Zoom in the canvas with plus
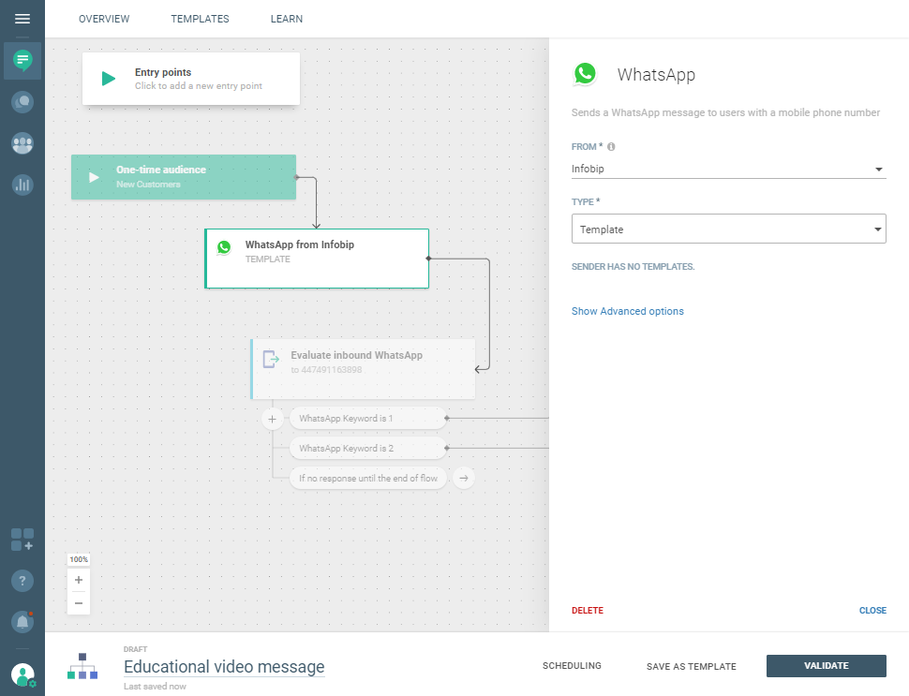This screenshot has height=696, width=909. (79, 580)
